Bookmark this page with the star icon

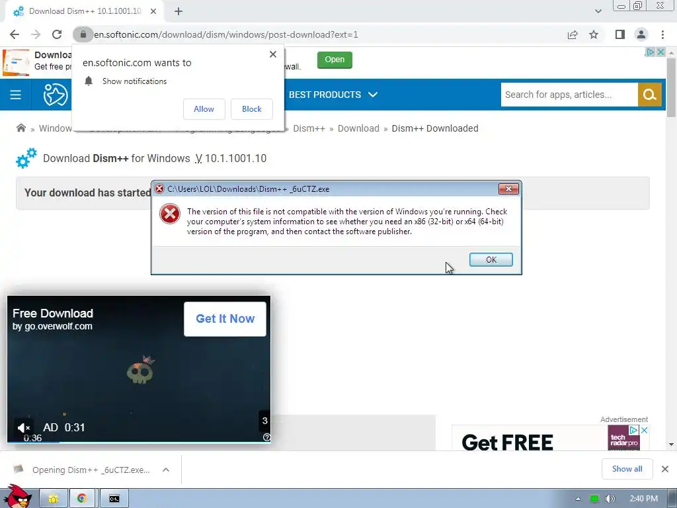594,34
